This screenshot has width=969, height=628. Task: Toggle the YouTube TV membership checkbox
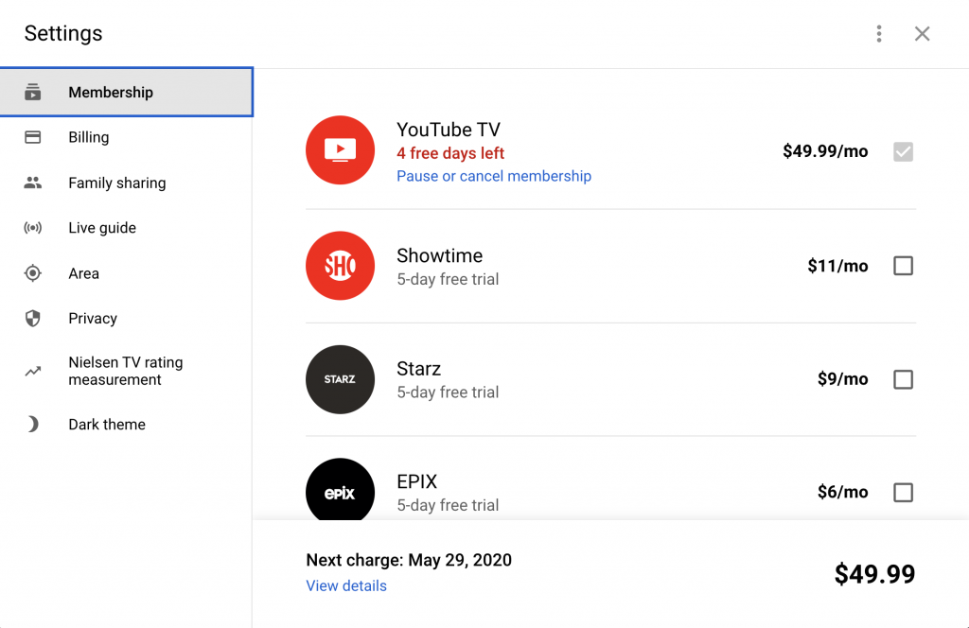click(903, 151)
